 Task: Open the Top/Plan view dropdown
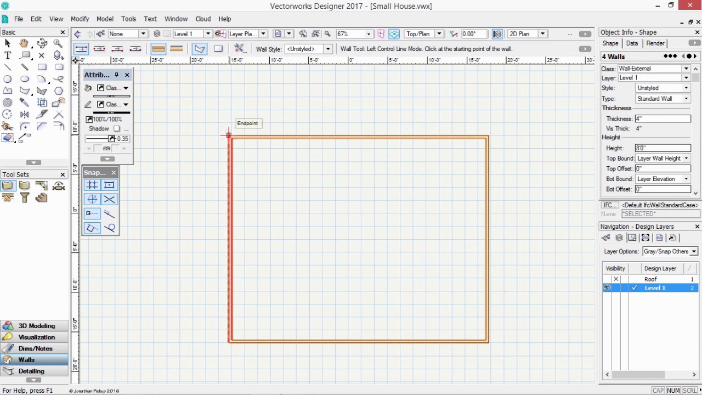point(423,34)
